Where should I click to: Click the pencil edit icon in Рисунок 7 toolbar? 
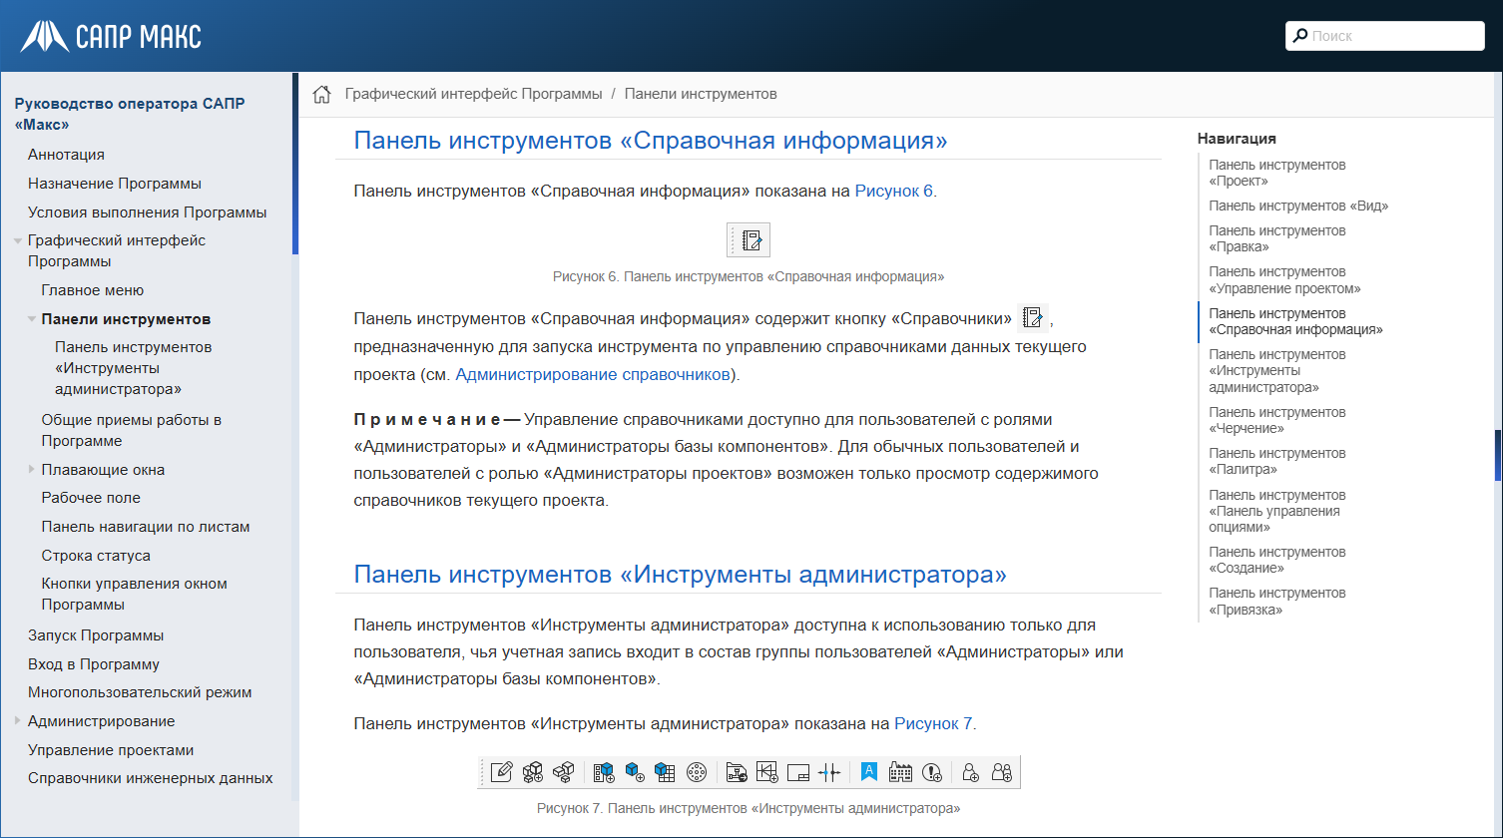[x=502, y=771]
